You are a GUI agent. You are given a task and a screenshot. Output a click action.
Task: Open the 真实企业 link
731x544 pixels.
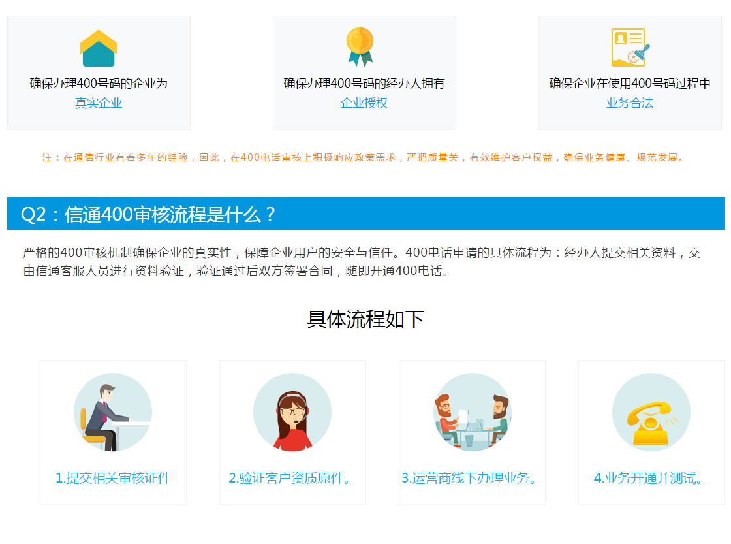coord(99,103)
